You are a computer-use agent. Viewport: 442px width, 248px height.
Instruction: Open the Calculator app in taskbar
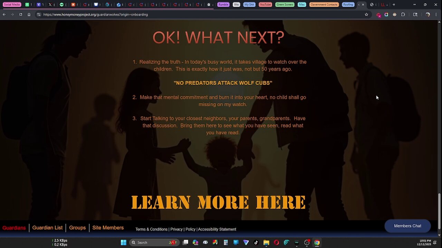226,242
